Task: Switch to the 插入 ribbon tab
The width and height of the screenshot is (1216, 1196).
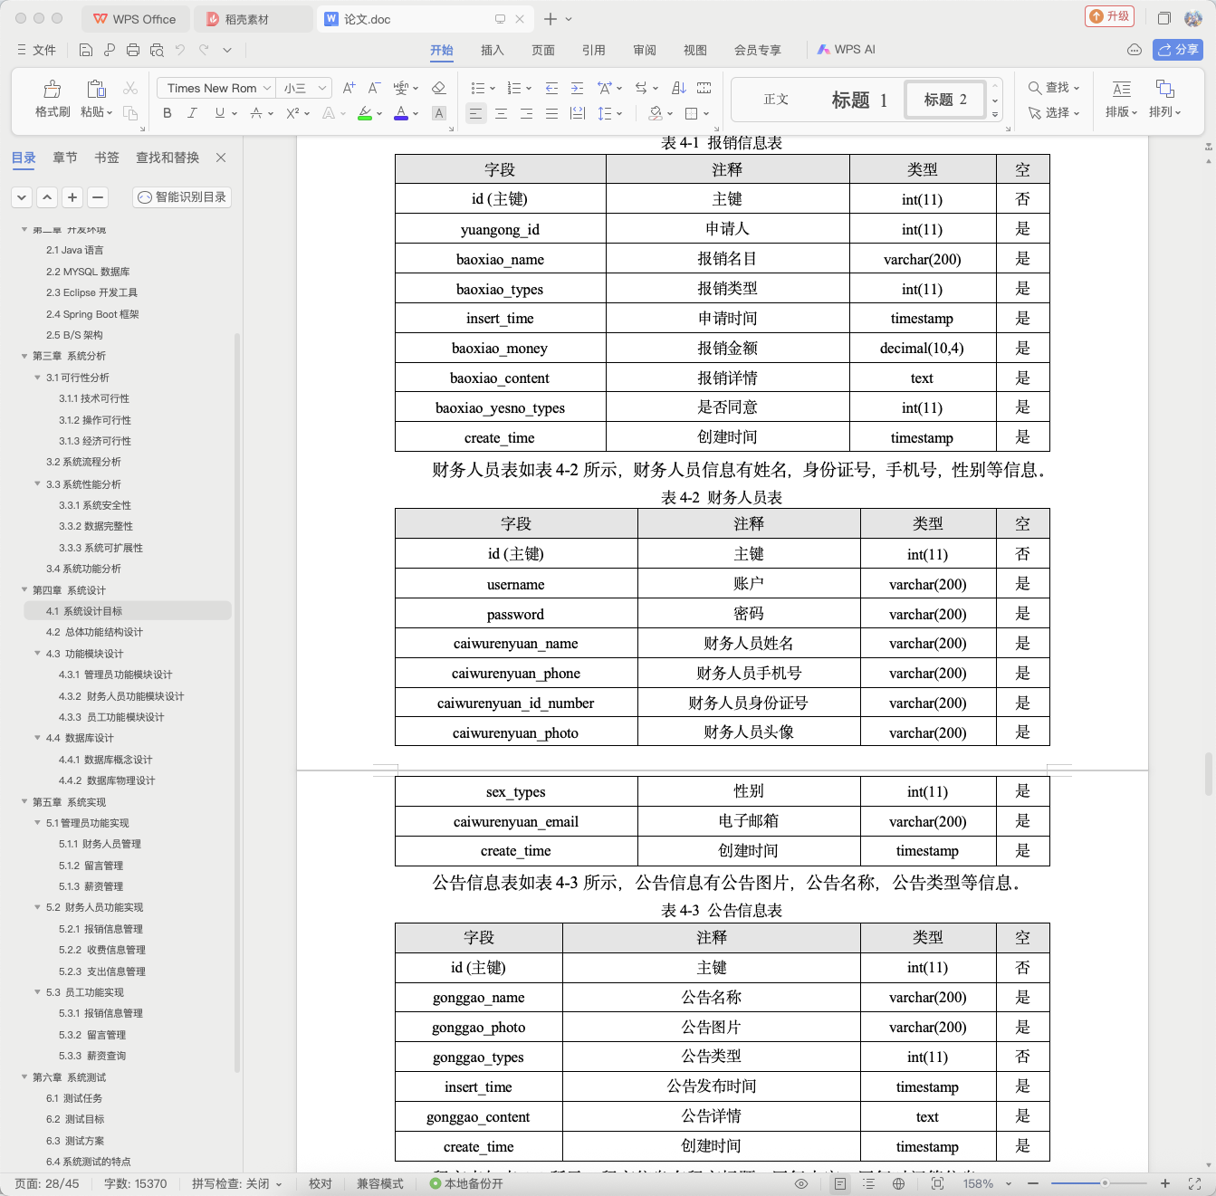Action: tap(493, 50)
